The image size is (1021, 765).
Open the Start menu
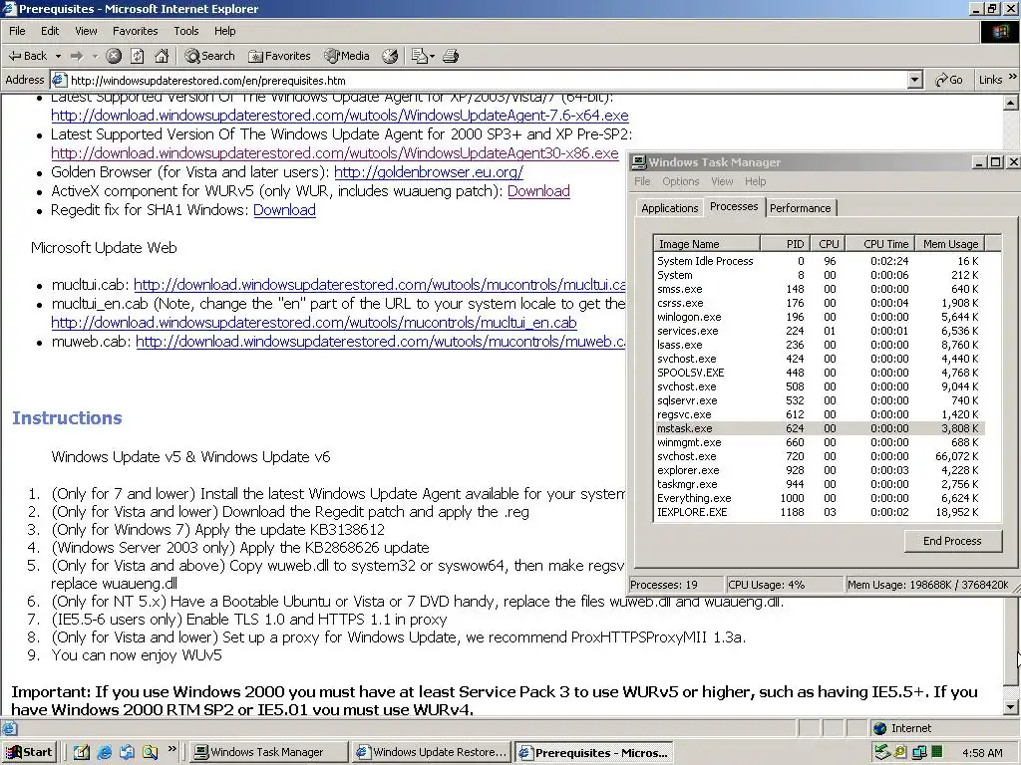[x=29, y=752]
